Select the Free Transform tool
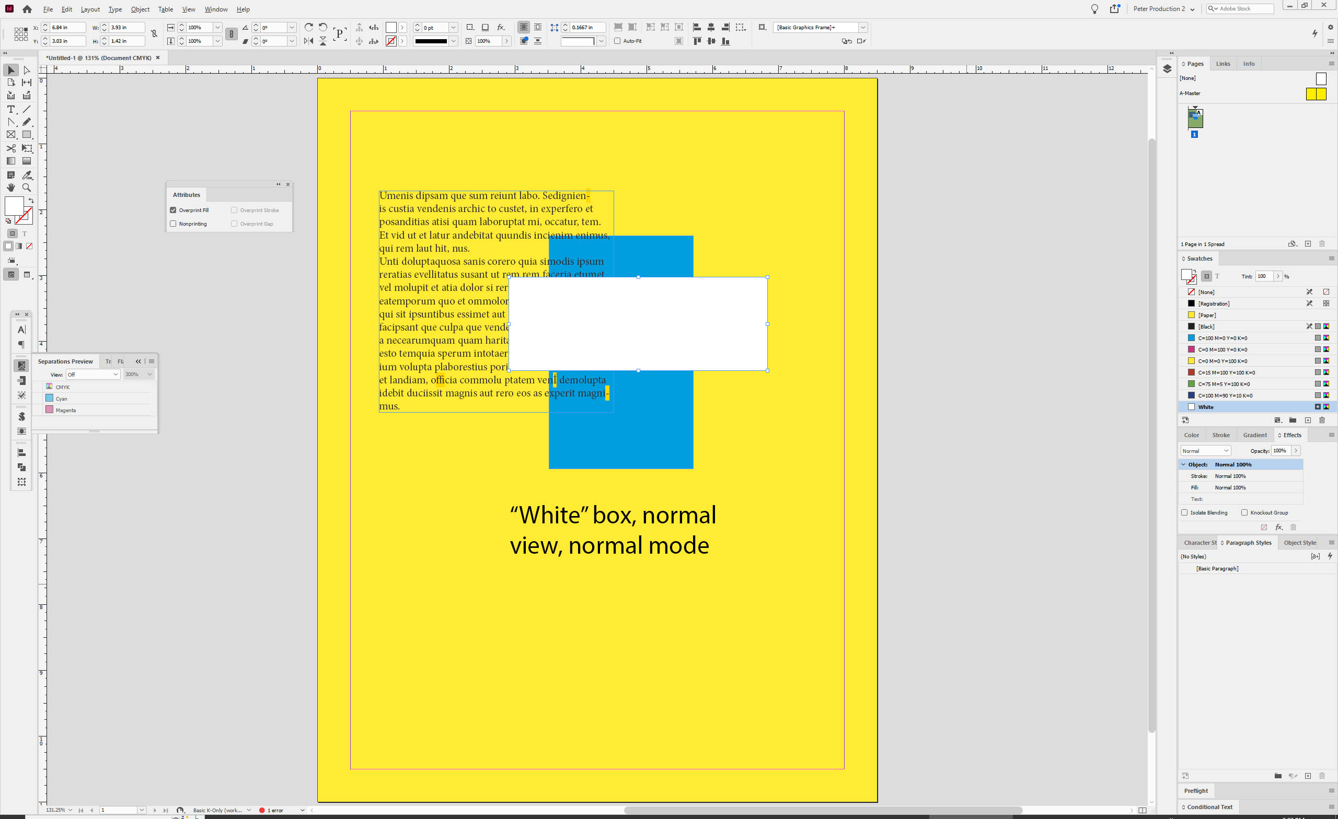The image size is (1338, 819). click(x=27, y=148)
